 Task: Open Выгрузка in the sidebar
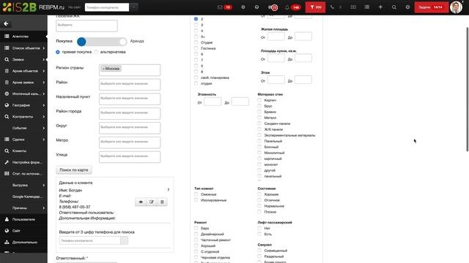pyautogui.click(x=23, y=185)
